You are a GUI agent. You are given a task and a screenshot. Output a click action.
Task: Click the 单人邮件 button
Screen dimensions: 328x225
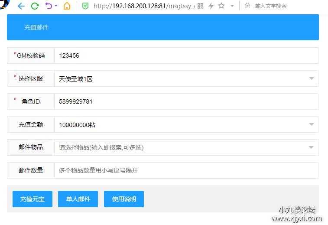(x=78, y=199)
